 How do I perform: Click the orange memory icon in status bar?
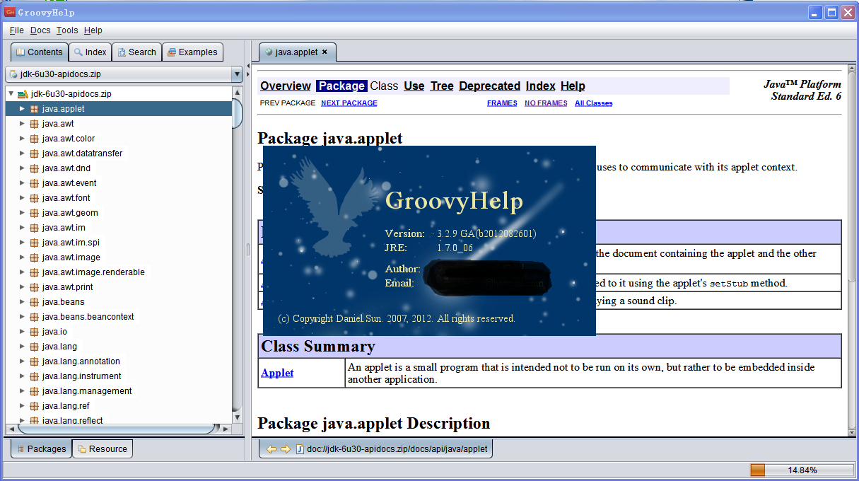[757, 470]
